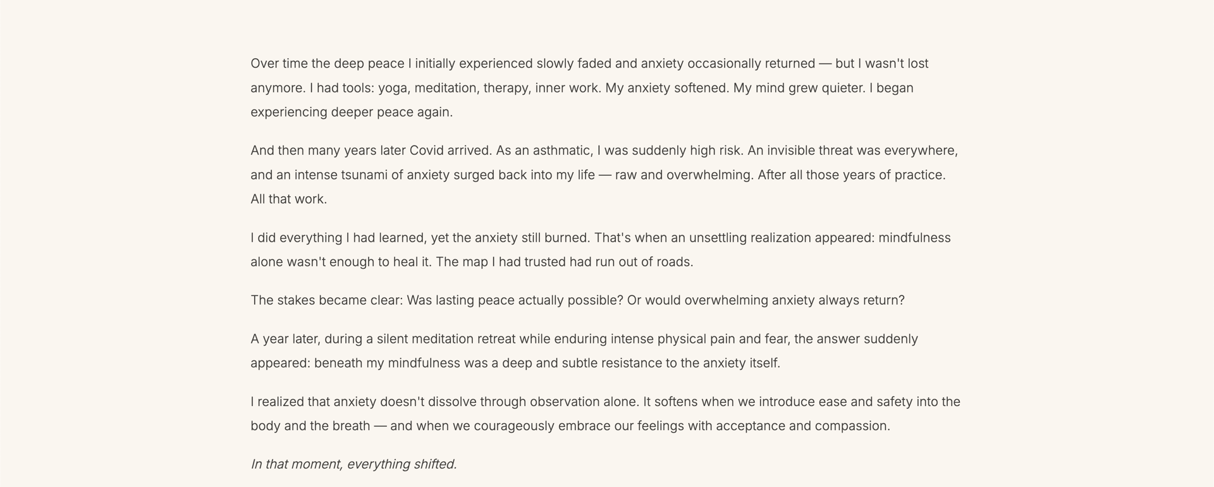Viewport: 1214px width, 487px height.
Task: Click the short line "All that work."
Action: (x=288, y=199)
